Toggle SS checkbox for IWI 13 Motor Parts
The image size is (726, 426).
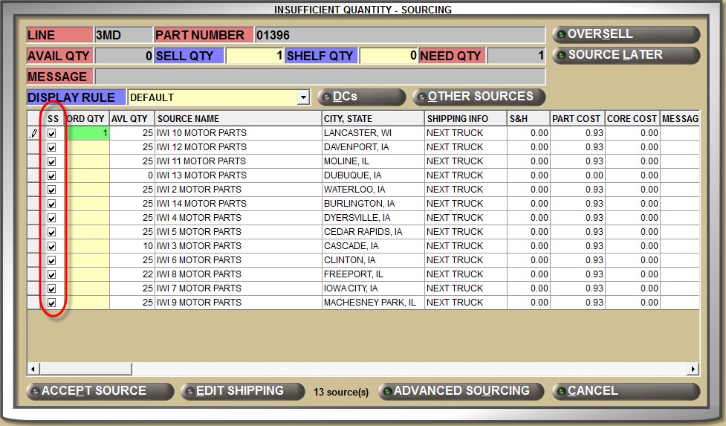[52, 175]
